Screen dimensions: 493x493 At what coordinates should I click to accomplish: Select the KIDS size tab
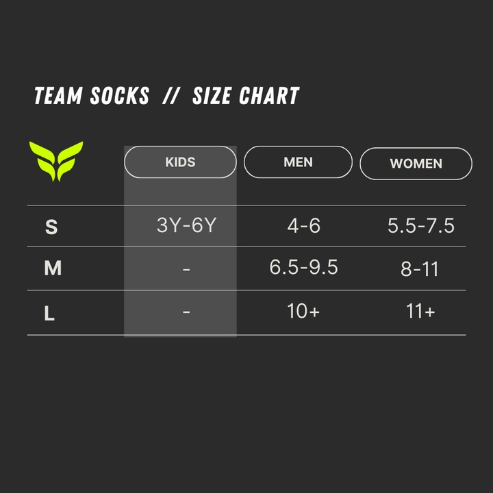click(180, 162)
